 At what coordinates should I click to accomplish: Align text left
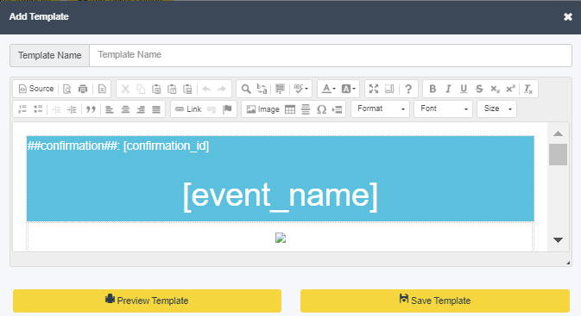point(110,109)
